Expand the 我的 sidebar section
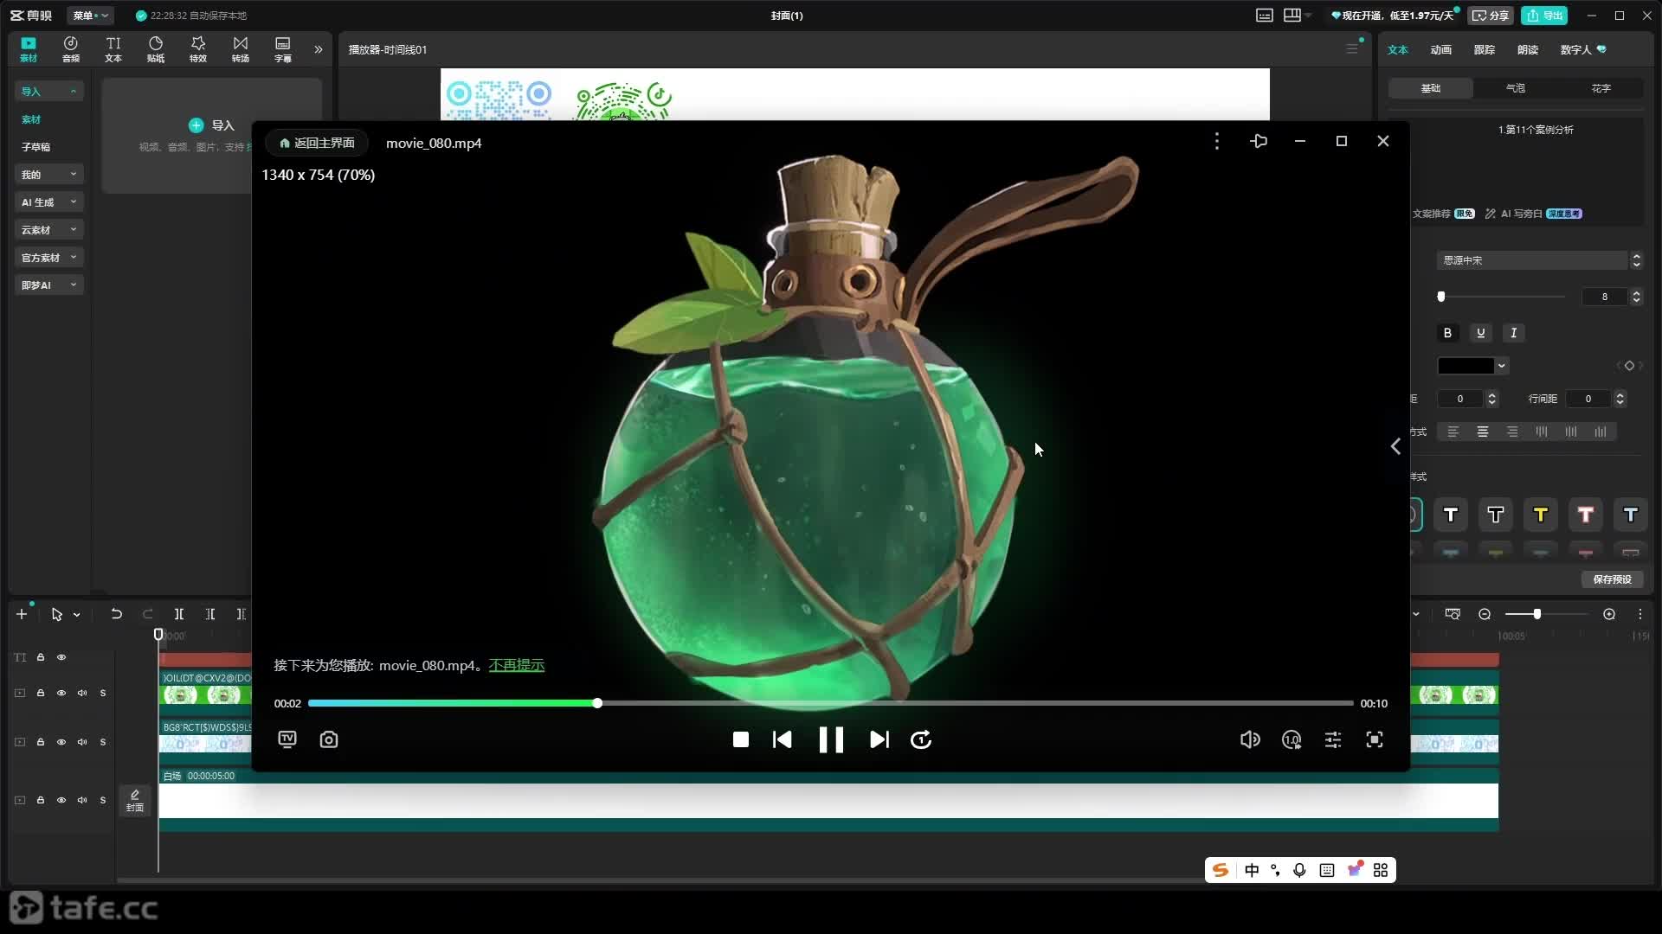The width and height of the screenshot is (1662, 934). click(x=49, y=175)
